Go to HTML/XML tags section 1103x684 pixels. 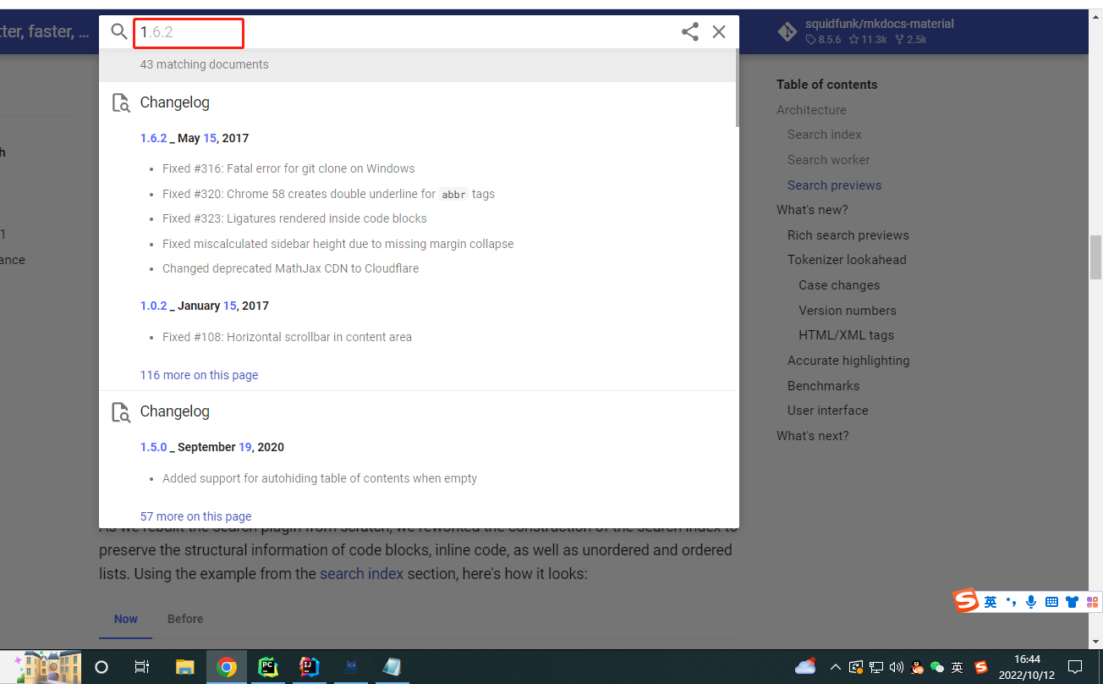click(x=846, y=335)
